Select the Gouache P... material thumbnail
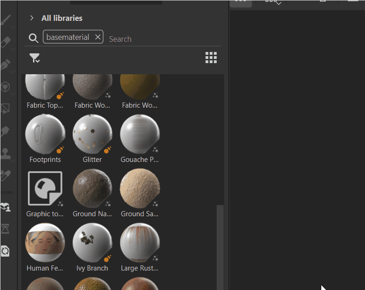Screen dimensions: 365x290 tap(139, 134)
